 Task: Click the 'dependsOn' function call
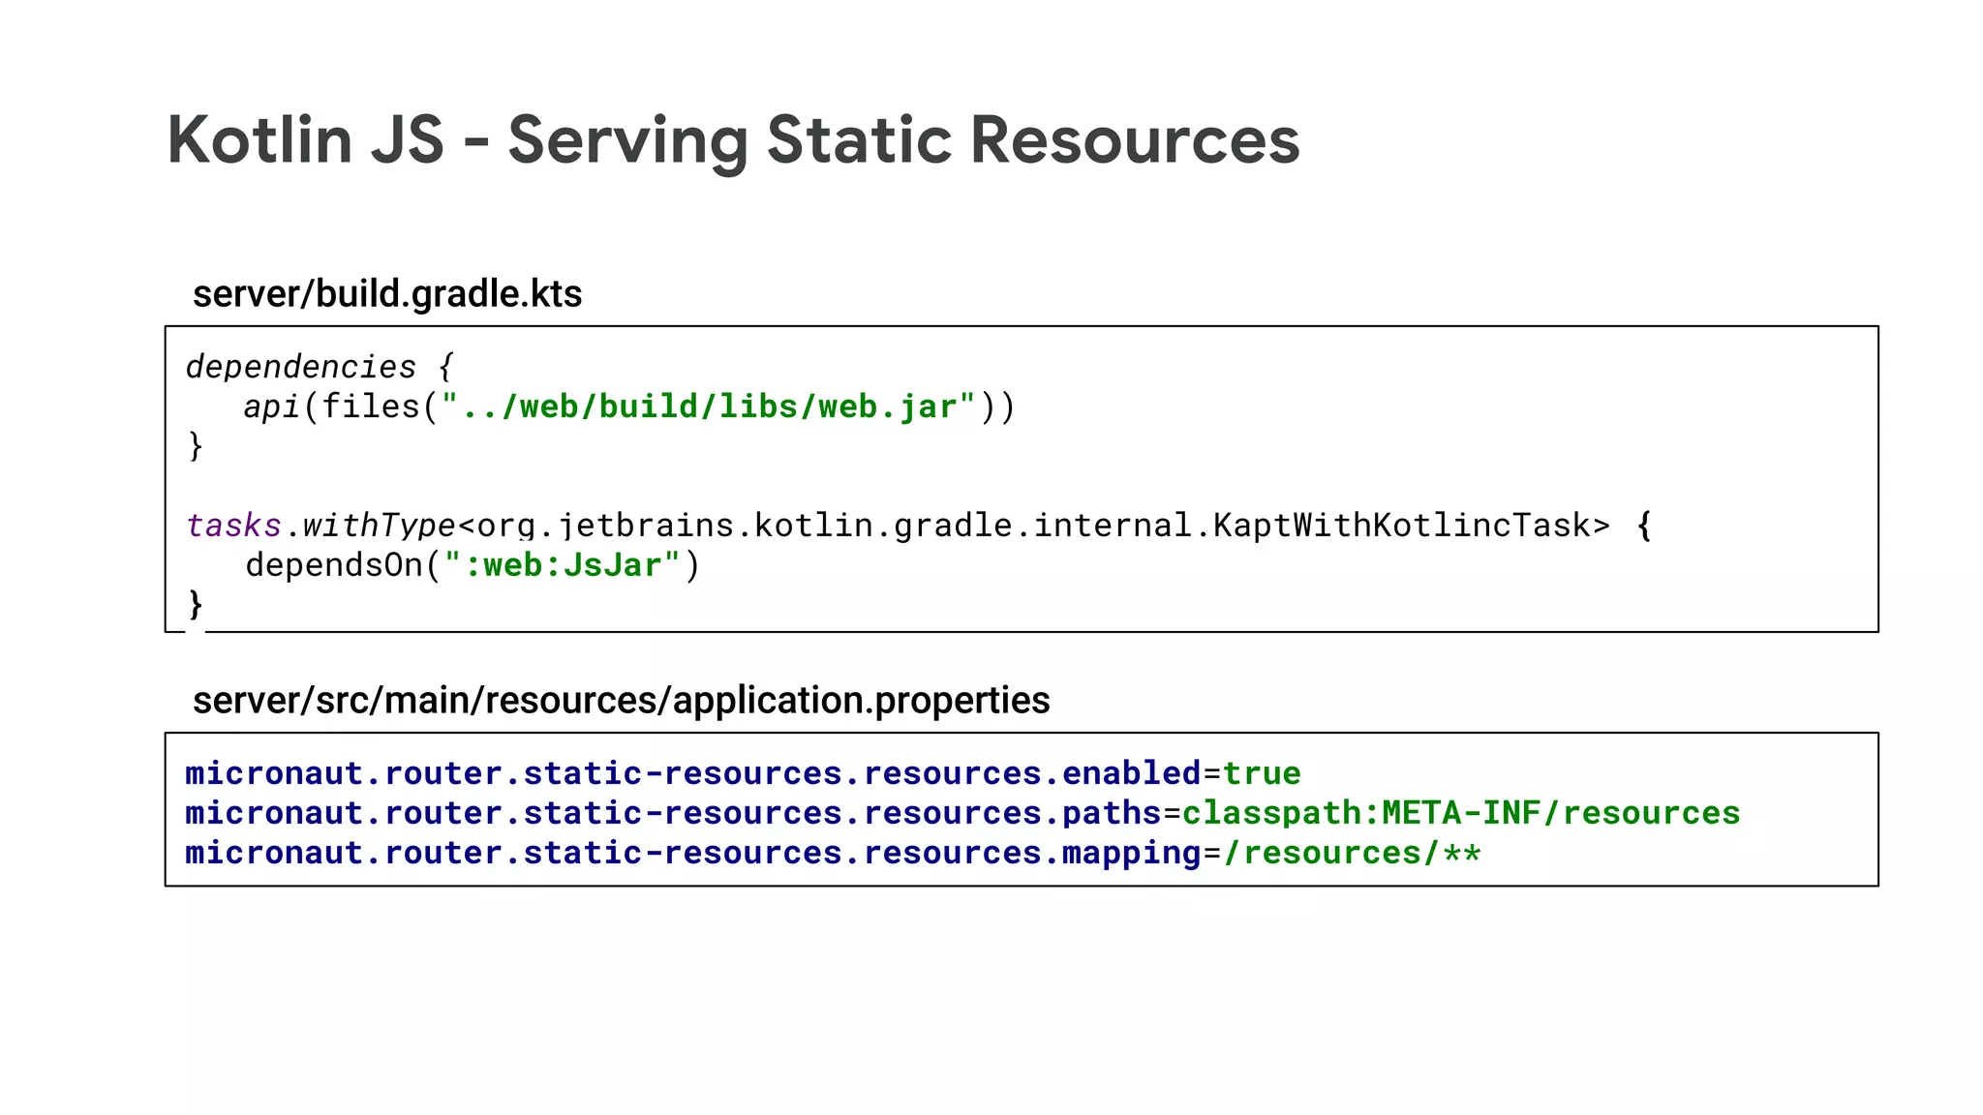point(334,565)
